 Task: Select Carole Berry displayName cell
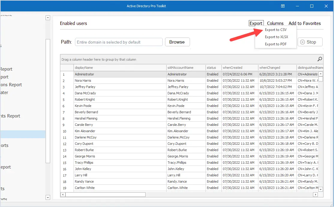tap(120, 125)
